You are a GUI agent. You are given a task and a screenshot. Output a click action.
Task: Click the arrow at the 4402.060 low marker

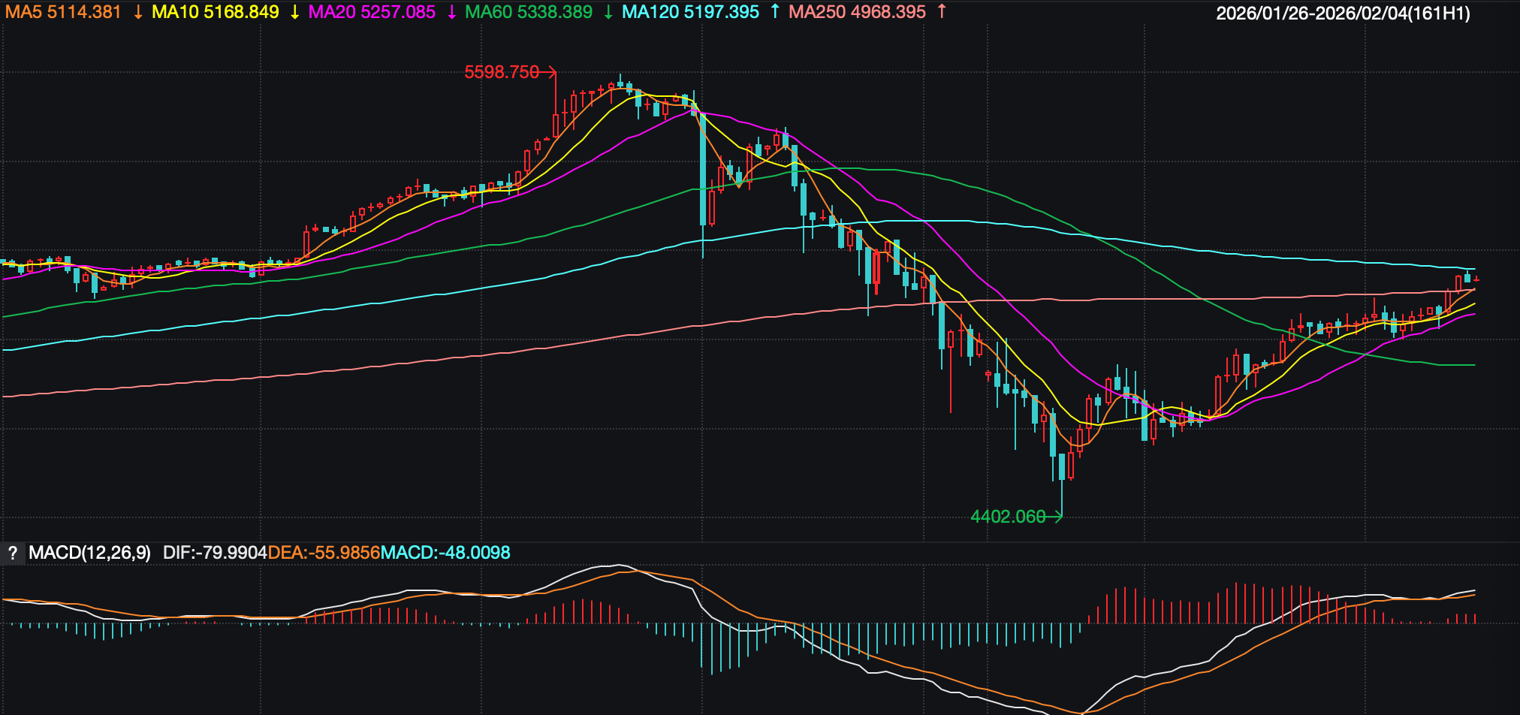[1056, 516]
